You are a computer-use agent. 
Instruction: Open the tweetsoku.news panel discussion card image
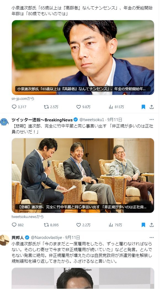point(83,175)
